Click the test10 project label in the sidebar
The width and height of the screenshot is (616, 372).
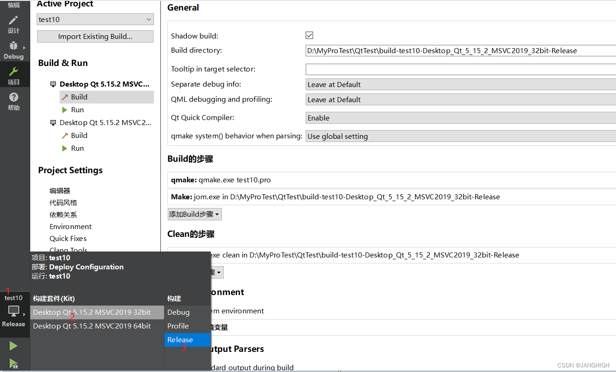click(14, 298)
